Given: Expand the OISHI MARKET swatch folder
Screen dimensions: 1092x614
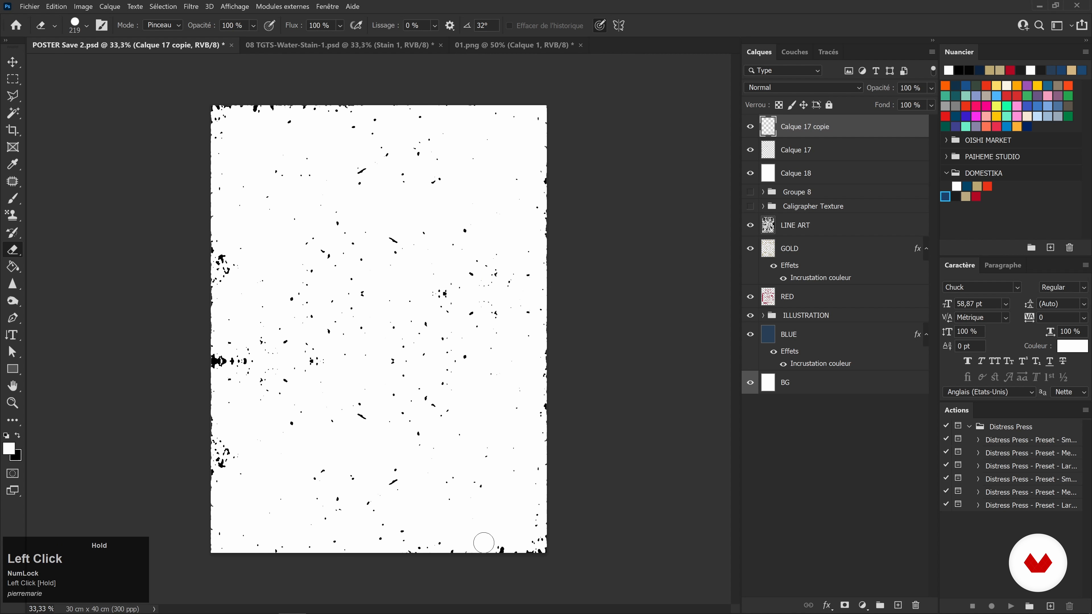Looking at the screenshot, I should 946,140.
